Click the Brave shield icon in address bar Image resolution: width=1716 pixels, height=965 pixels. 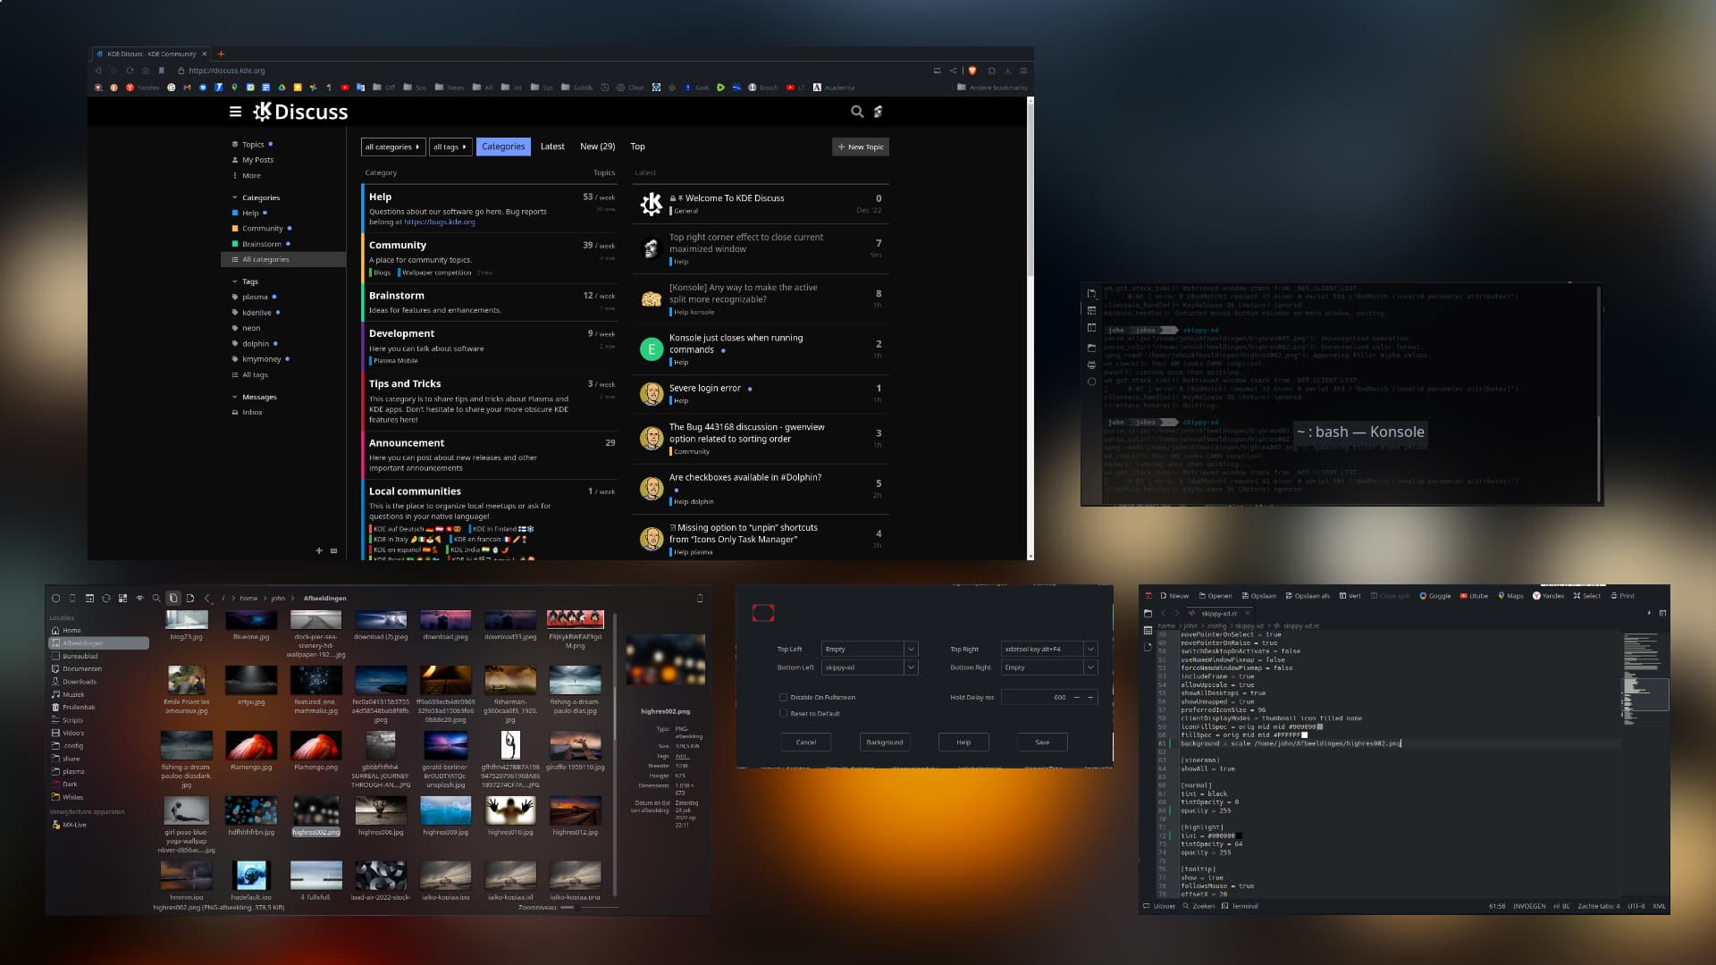(x=972, y=71)
